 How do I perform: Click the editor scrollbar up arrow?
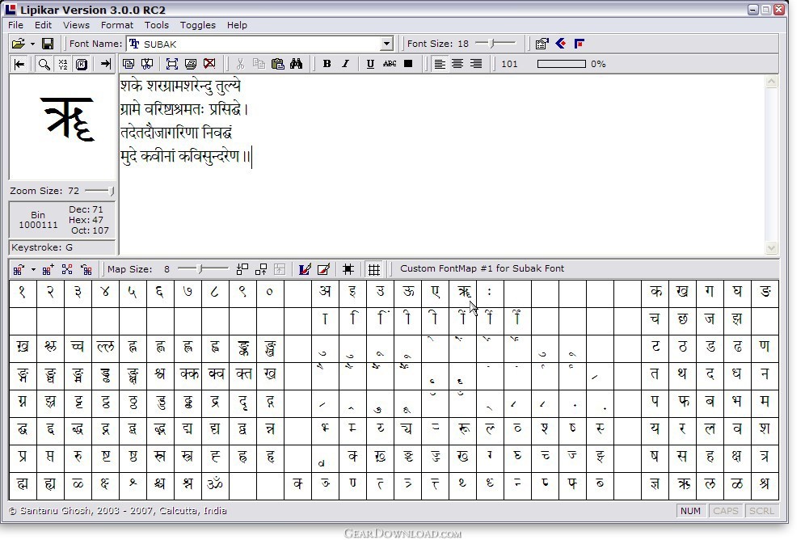pos(771,82)
